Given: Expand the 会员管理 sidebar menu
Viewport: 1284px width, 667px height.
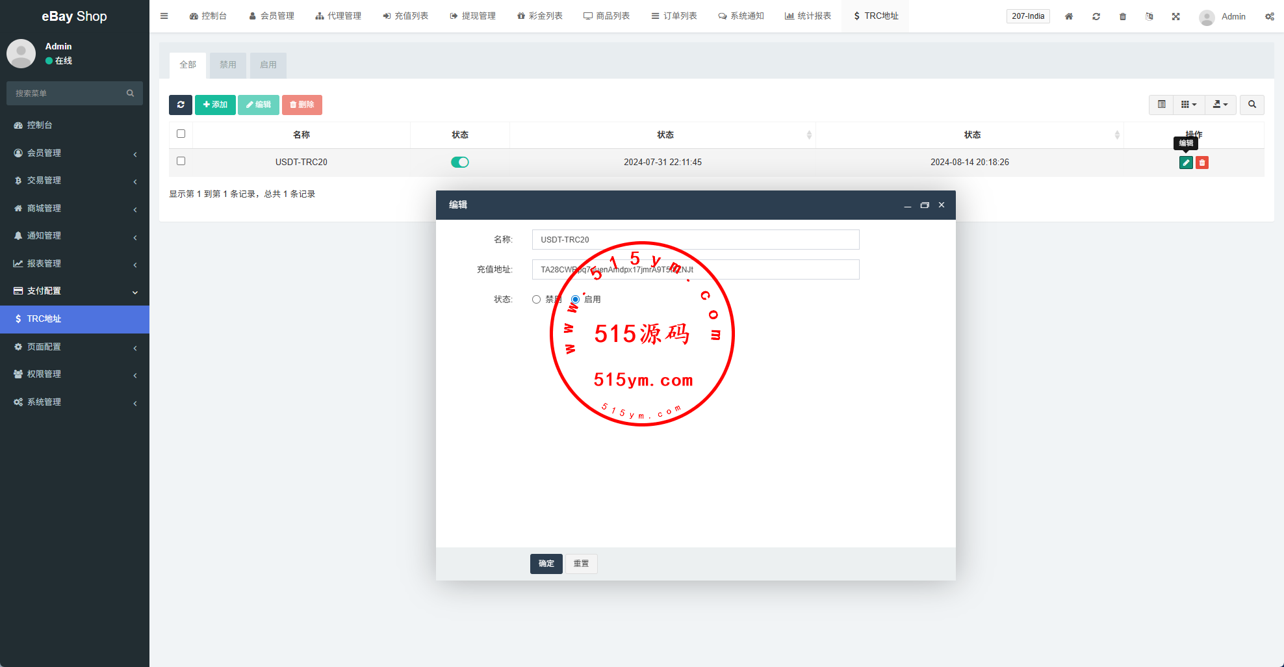Looking at the screenshot, I should [75, 153].
